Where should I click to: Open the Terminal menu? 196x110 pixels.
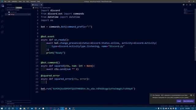[x=33, y=2]
